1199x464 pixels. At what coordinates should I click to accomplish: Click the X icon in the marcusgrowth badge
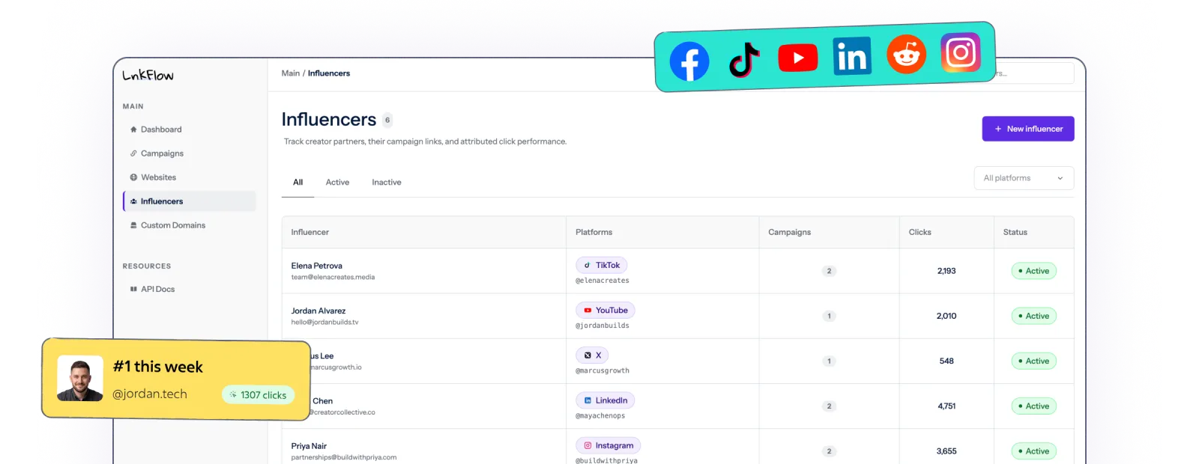[588, 355]
